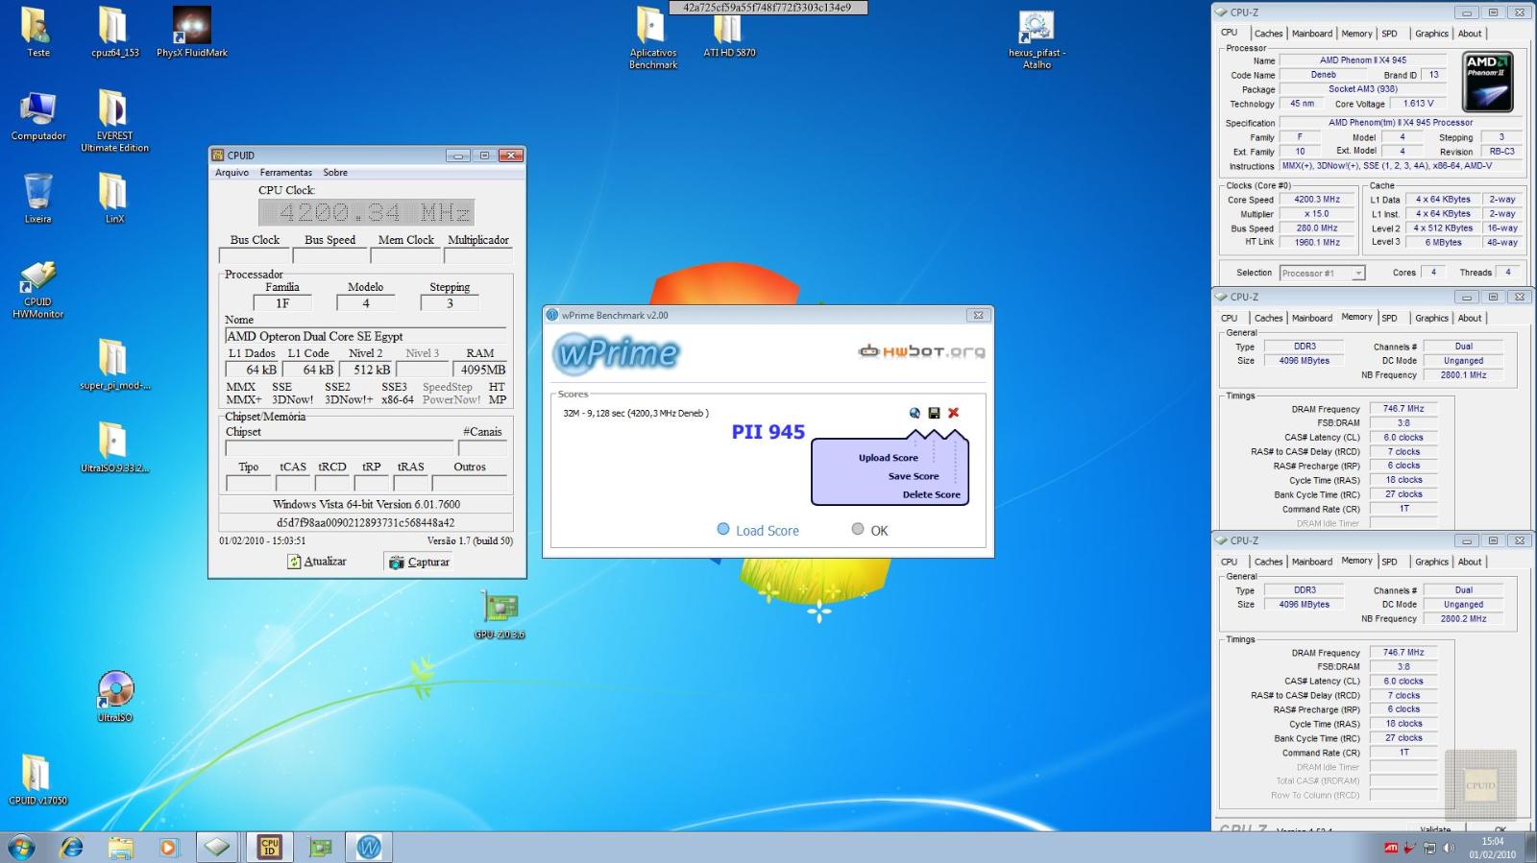The width and height of the screenshot is (1537, 863).
Task: Launch the UltraISO disc shortcut
Action: [114, 696]
